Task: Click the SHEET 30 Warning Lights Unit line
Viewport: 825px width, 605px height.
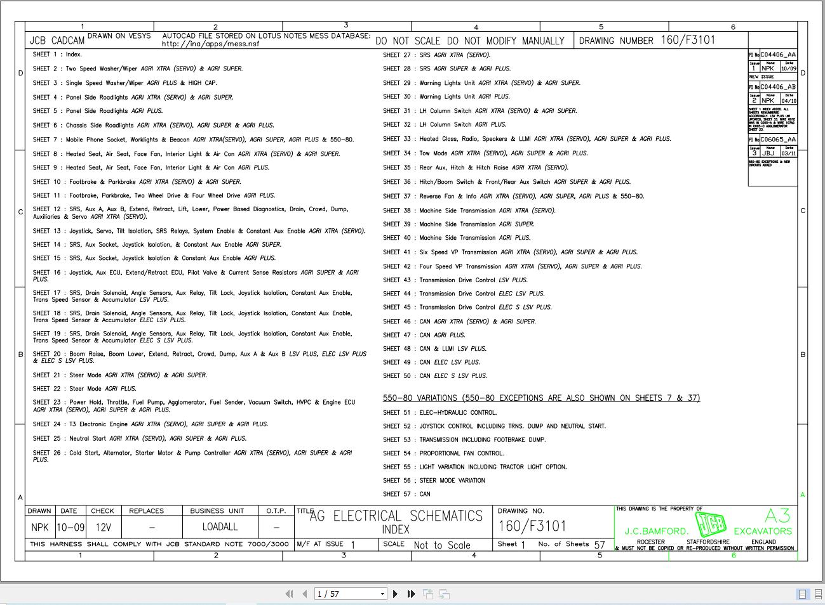Action: point(446,97)
